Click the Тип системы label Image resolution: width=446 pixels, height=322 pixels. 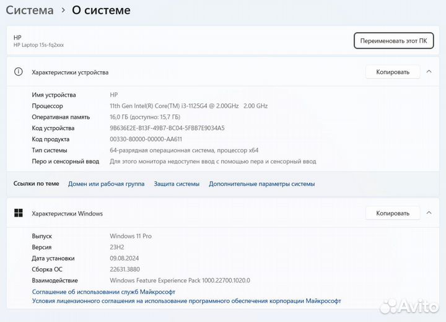50,150
